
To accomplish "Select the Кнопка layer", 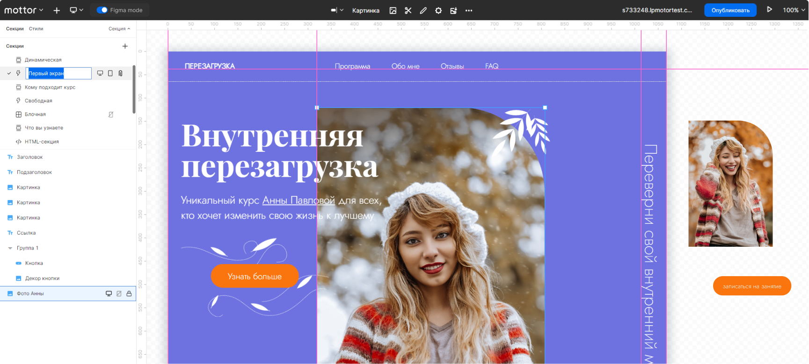I will [68, 263].
